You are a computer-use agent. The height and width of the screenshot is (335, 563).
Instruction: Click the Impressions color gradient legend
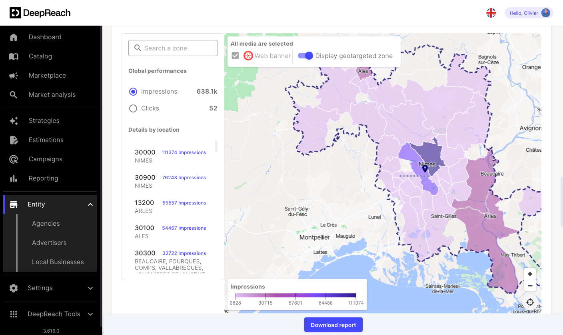296,296
